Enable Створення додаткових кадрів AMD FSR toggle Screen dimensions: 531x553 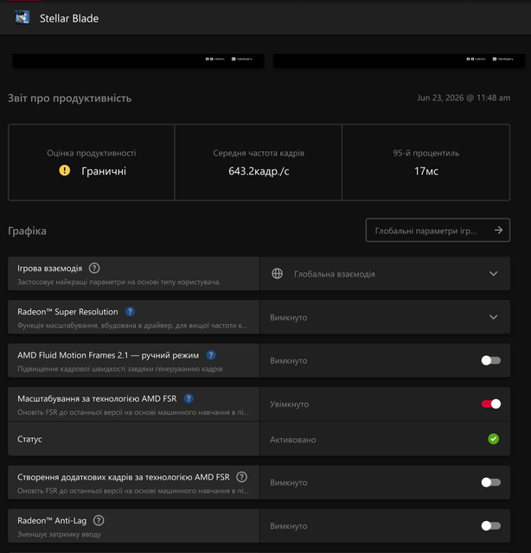pyautogui.click(x=490, y=482)
